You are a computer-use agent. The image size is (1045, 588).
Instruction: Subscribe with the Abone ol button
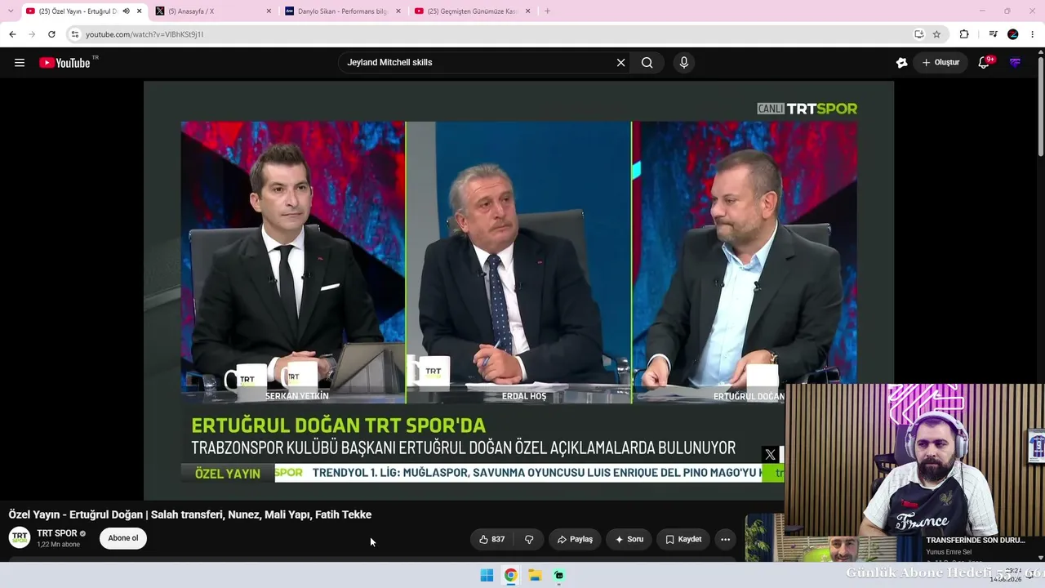123,538
